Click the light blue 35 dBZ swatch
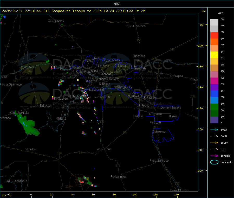This screenshot has height=198, width=234. (214, 100)
